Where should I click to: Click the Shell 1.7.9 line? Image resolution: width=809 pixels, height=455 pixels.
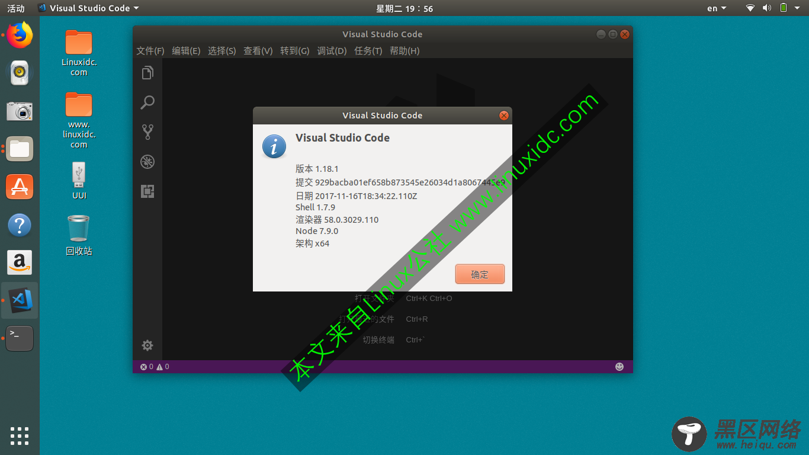[315, 207]
